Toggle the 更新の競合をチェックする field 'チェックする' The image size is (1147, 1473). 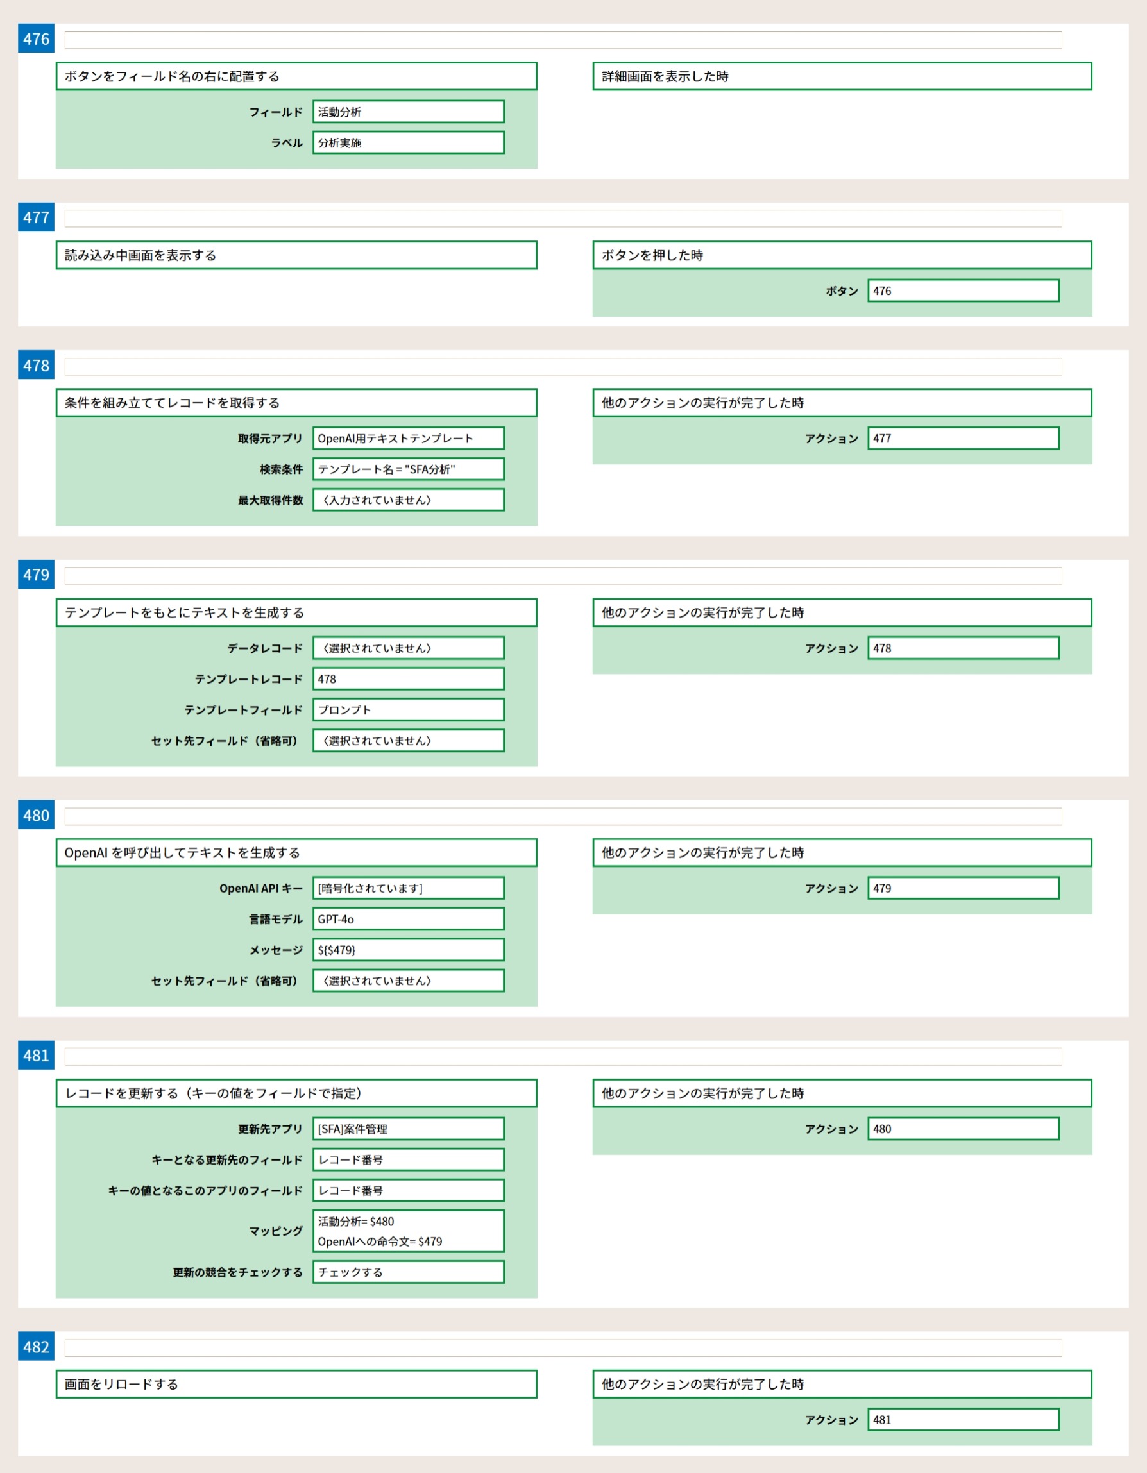click(x=408, y=1272)
